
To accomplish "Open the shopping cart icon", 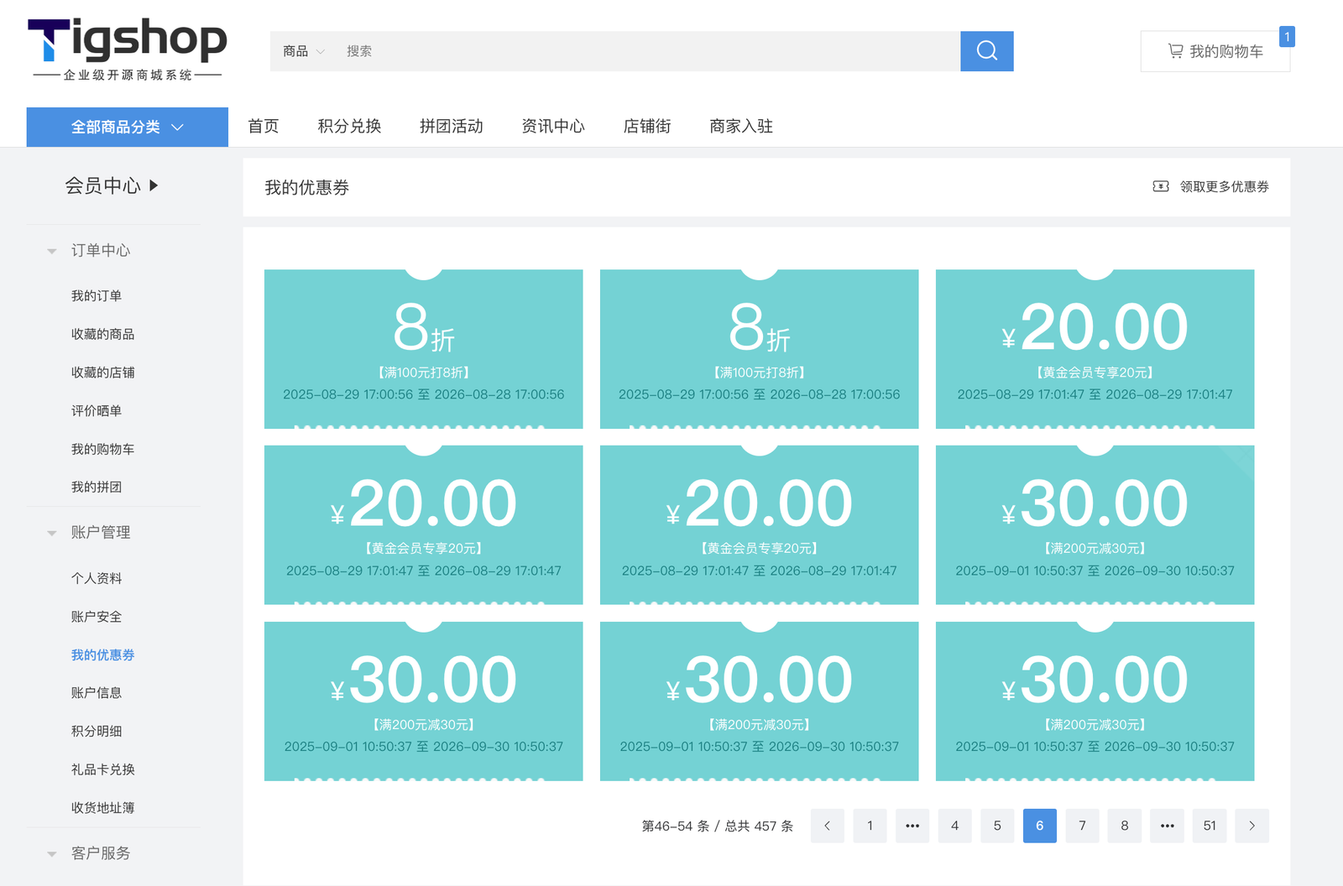I will (1175, 51).
